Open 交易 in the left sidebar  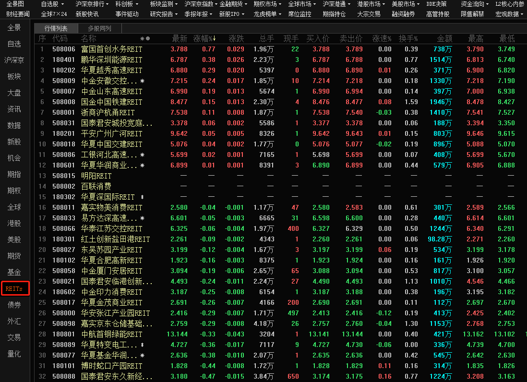coord(14,338)
